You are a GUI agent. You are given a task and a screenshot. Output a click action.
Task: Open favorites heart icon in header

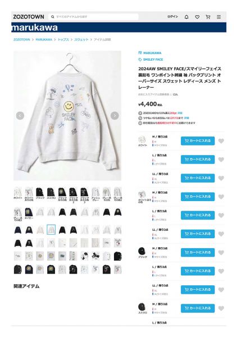(197, 17)
